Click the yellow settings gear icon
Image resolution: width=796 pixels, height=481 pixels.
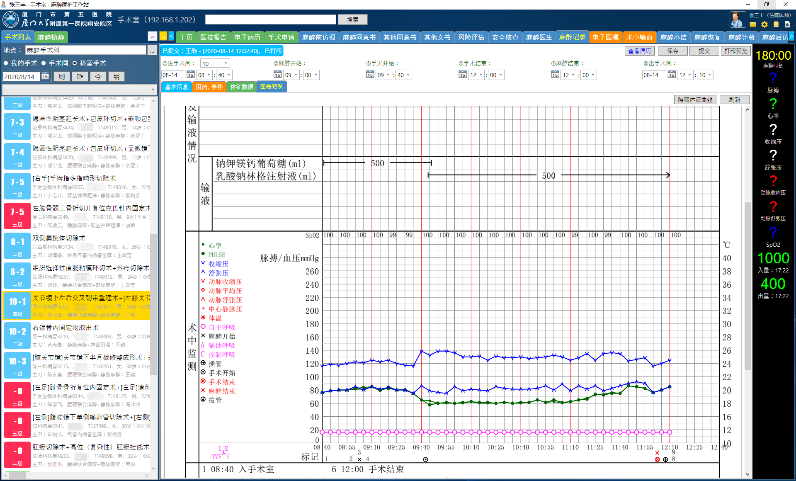[x=764, y=24]
